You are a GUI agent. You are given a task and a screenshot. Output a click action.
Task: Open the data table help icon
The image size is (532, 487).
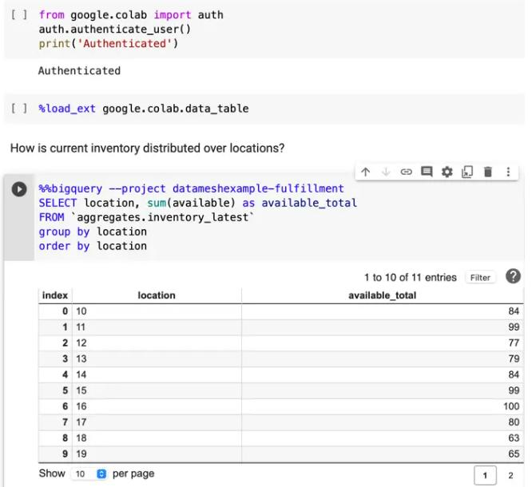(514, 276)
